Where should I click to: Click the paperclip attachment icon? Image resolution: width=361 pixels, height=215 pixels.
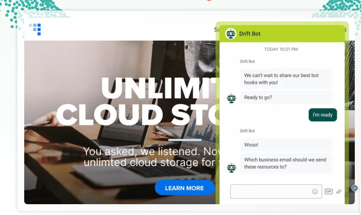(x=338, y=191)
